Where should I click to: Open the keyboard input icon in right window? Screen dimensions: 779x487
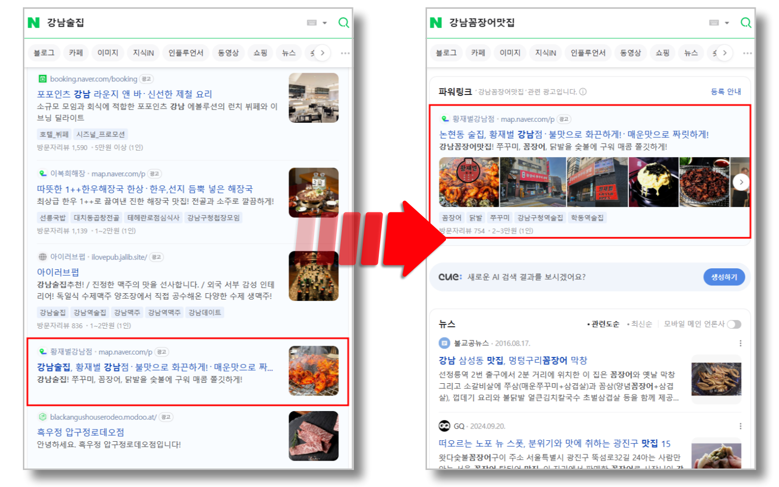click(x=714, y=22)
